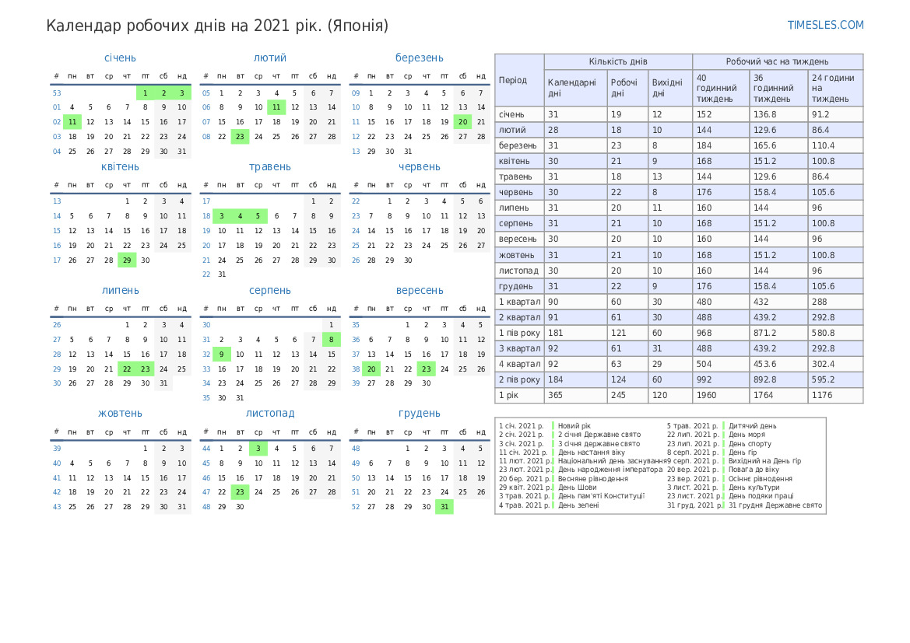
Task: Click highlighted day 3 in the листопад calendar
Action: coord(258,448)
